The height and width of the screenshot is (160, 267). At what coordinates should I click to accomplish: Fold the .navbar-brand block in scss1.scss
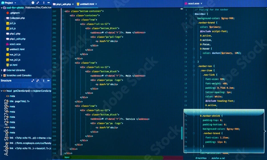[194, 23]
